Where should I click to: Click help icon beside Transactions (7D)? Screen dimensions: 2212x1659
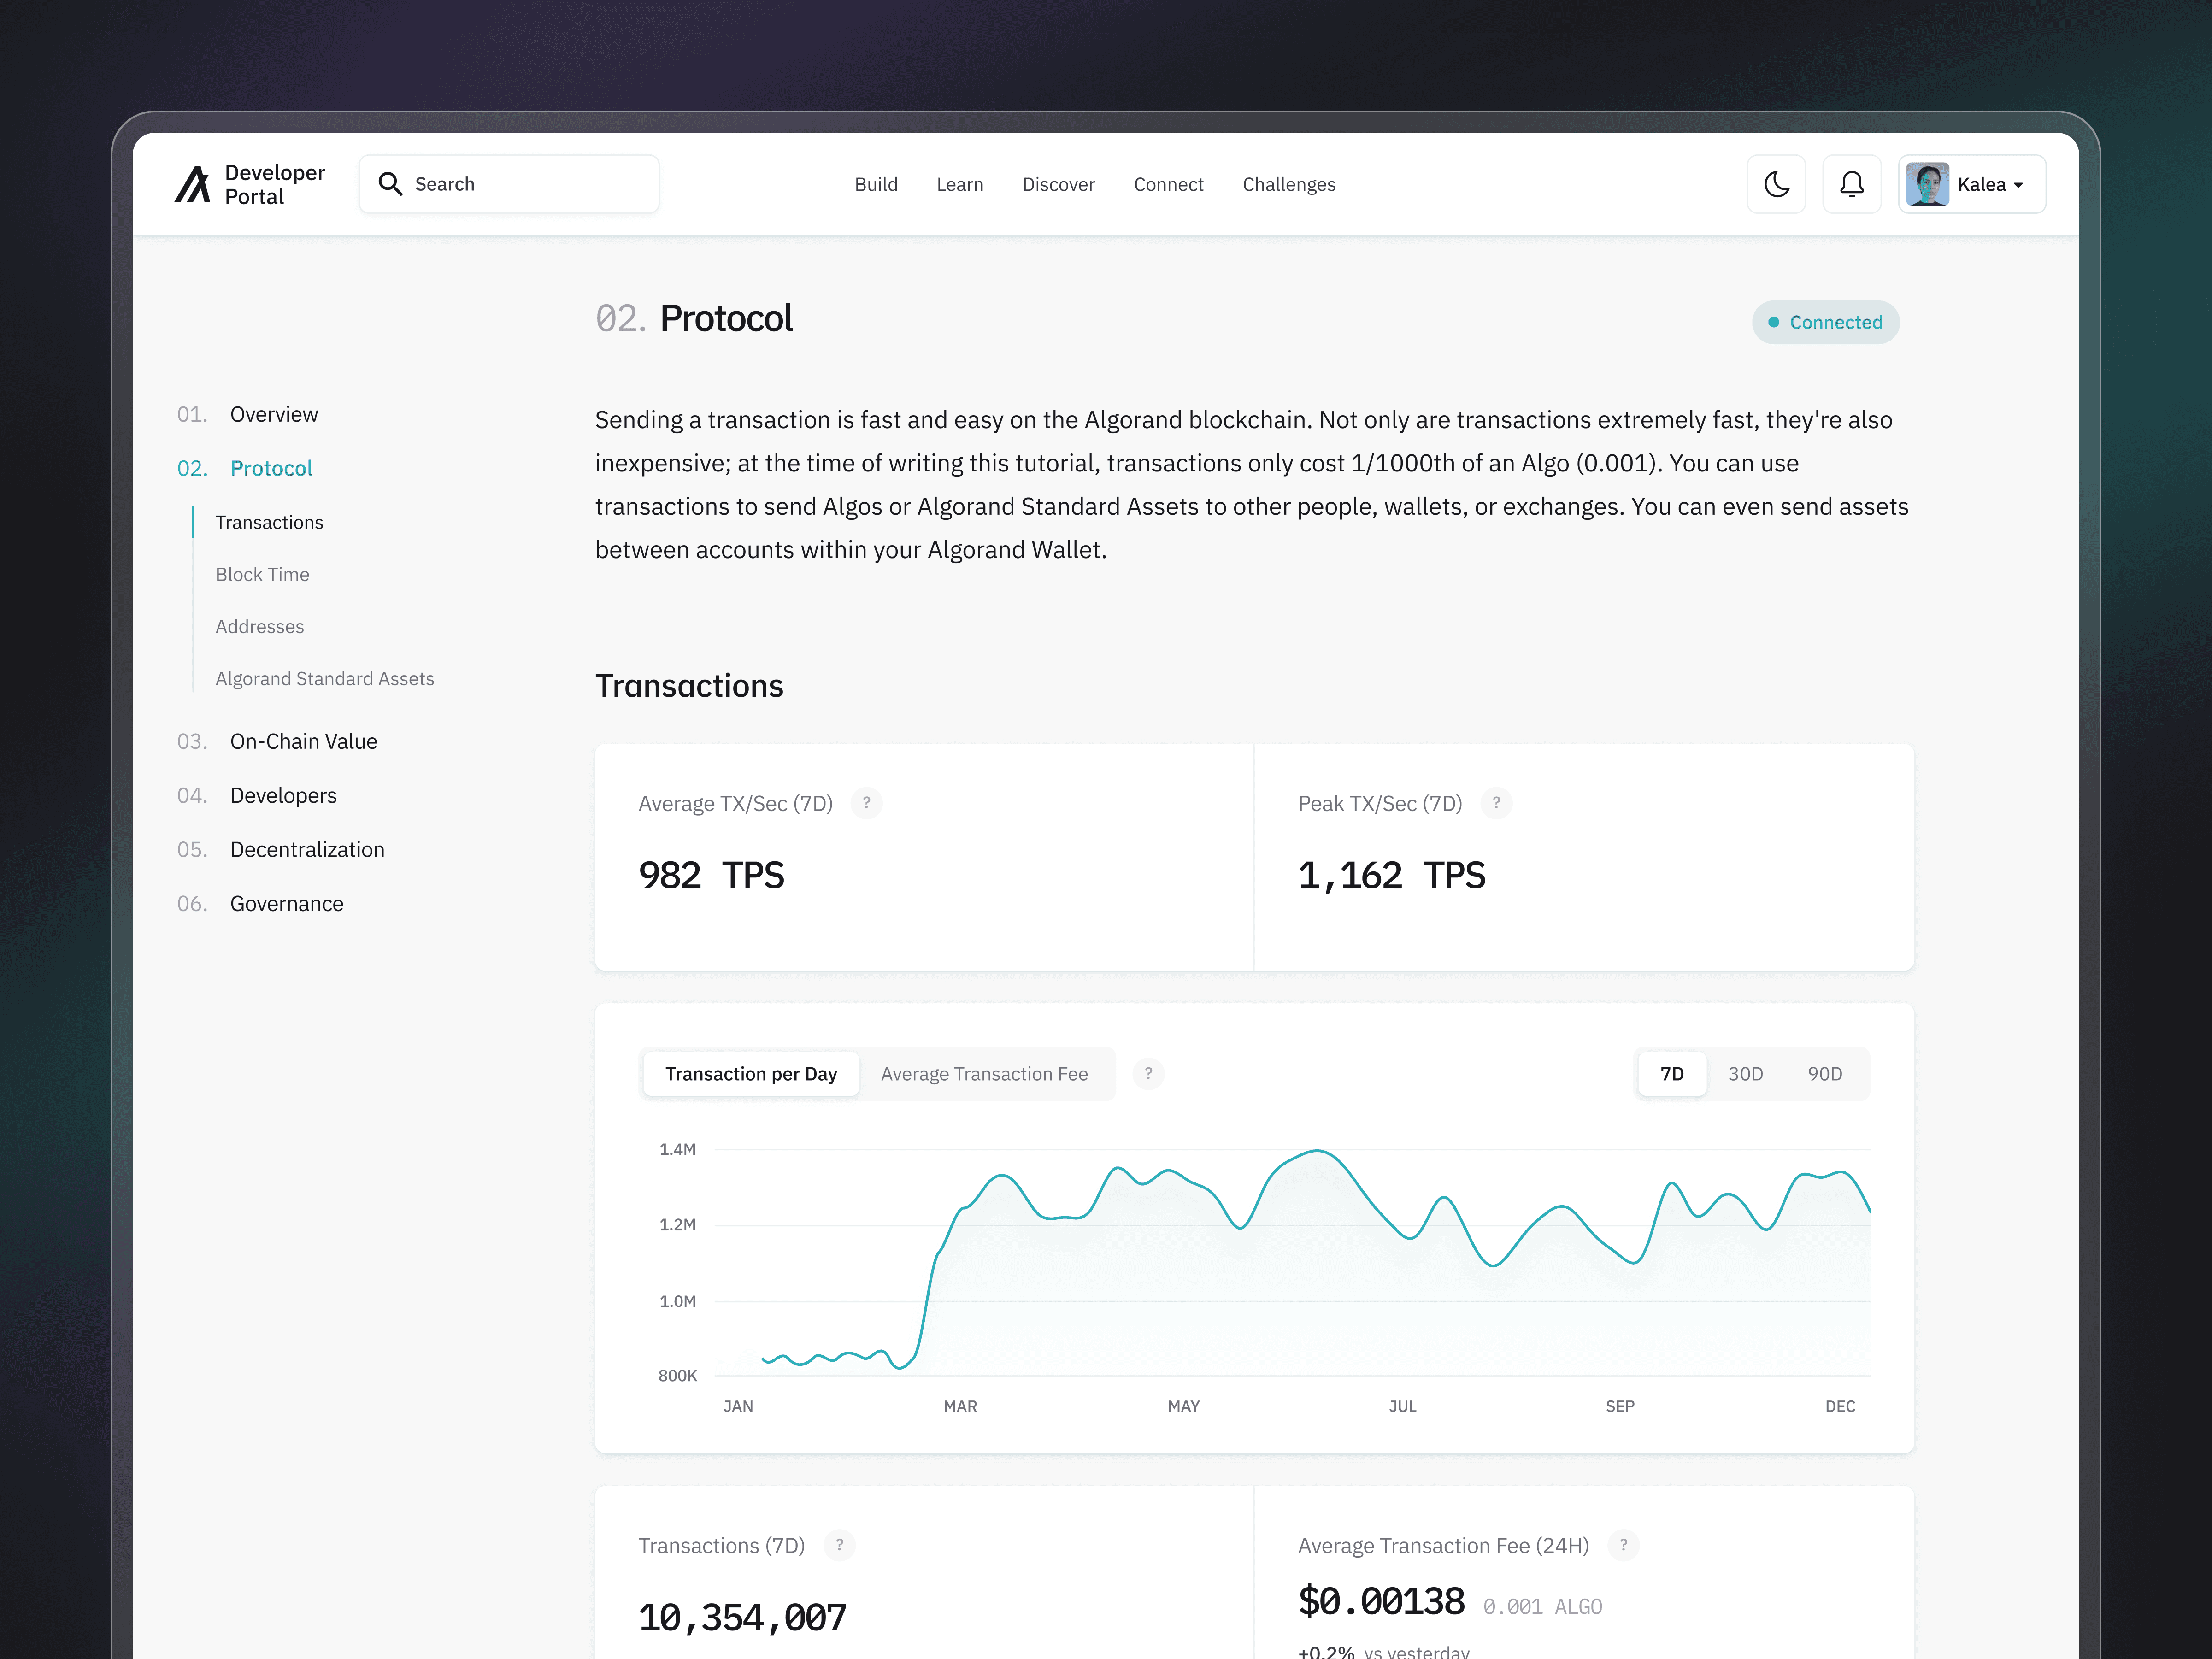pyautogui.click(x=839, y=1545)
